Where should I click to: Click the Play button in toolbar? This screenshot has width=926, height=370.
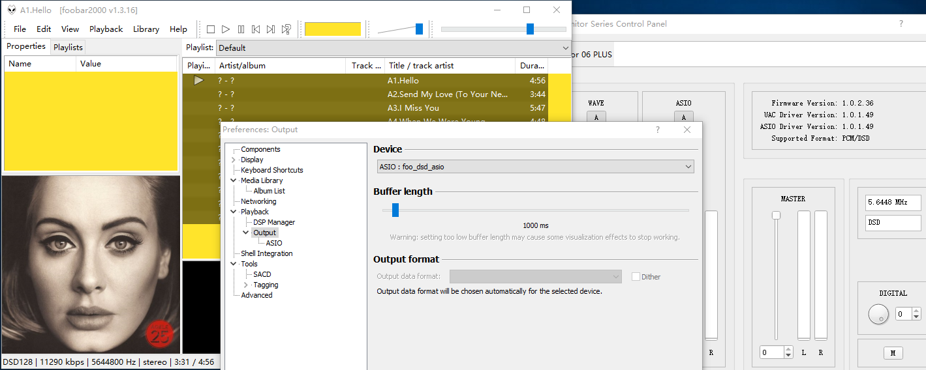click(x=226, y=29)
